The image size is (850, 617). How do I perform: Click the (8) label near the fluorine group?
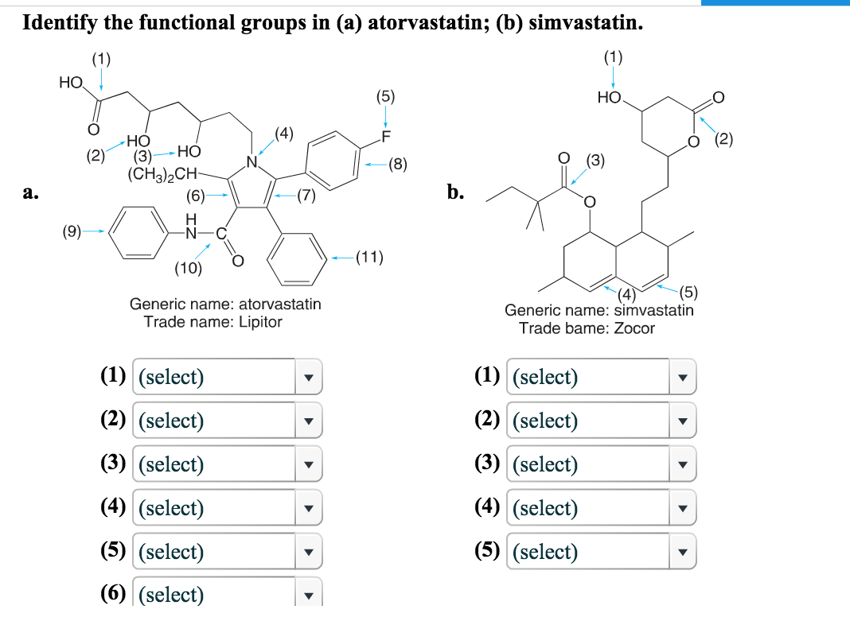(396, 165)
